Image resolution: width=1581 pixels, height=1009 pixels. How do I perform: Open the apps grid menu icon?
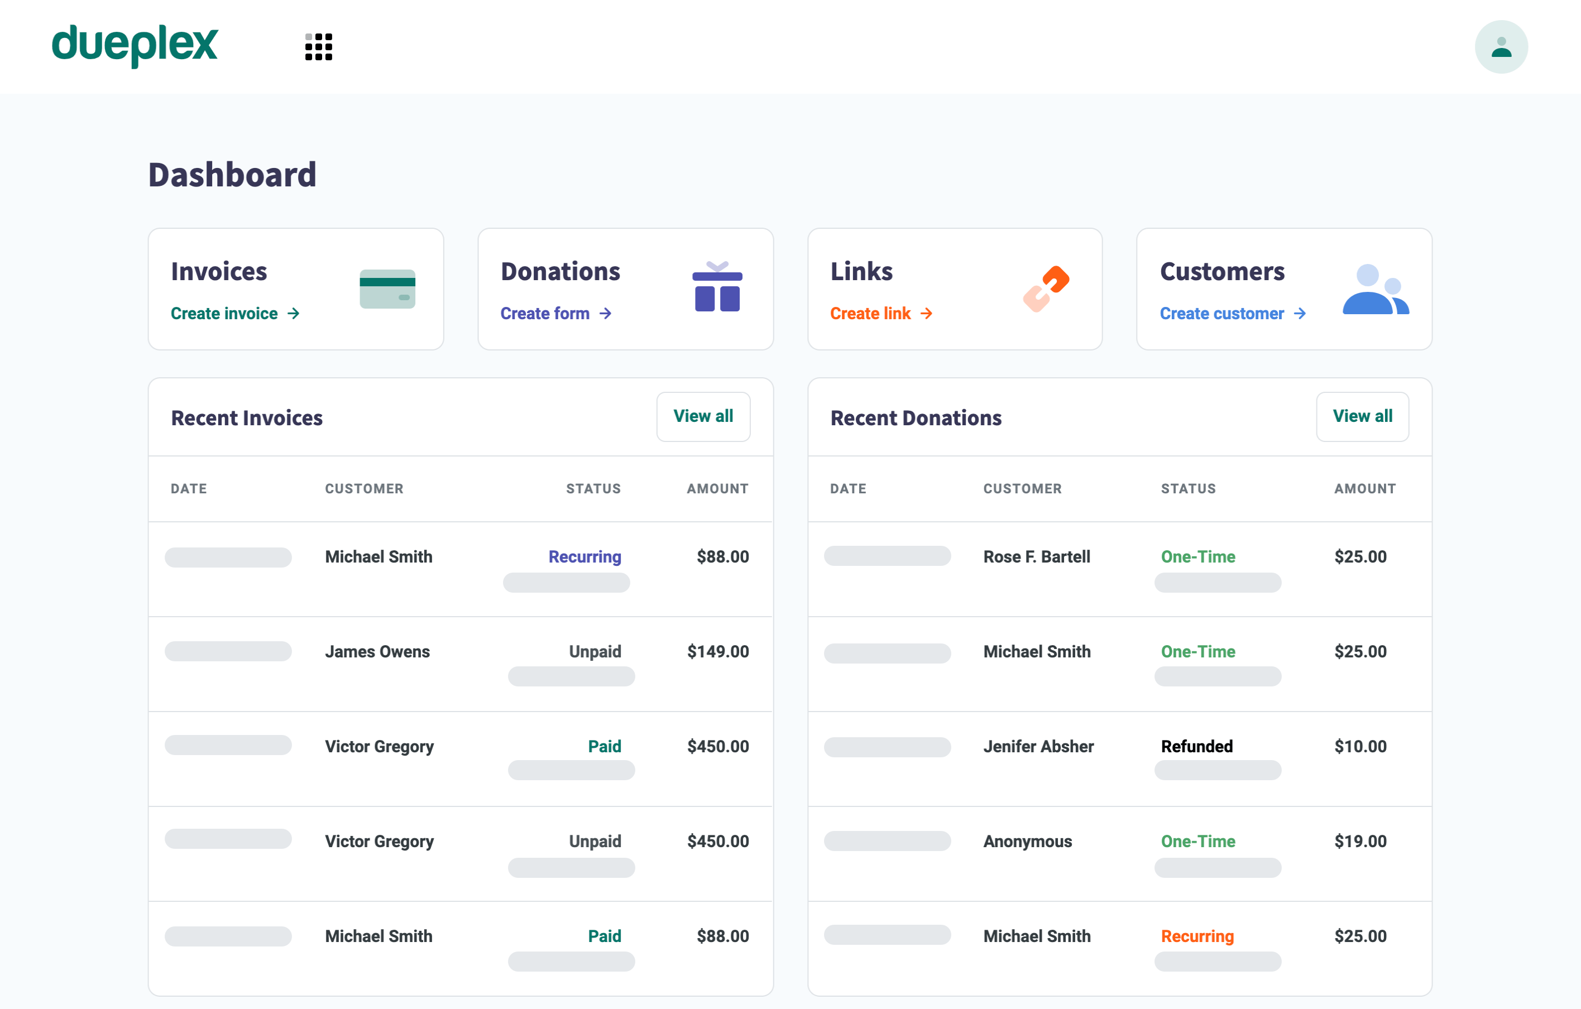click(318, 47)
